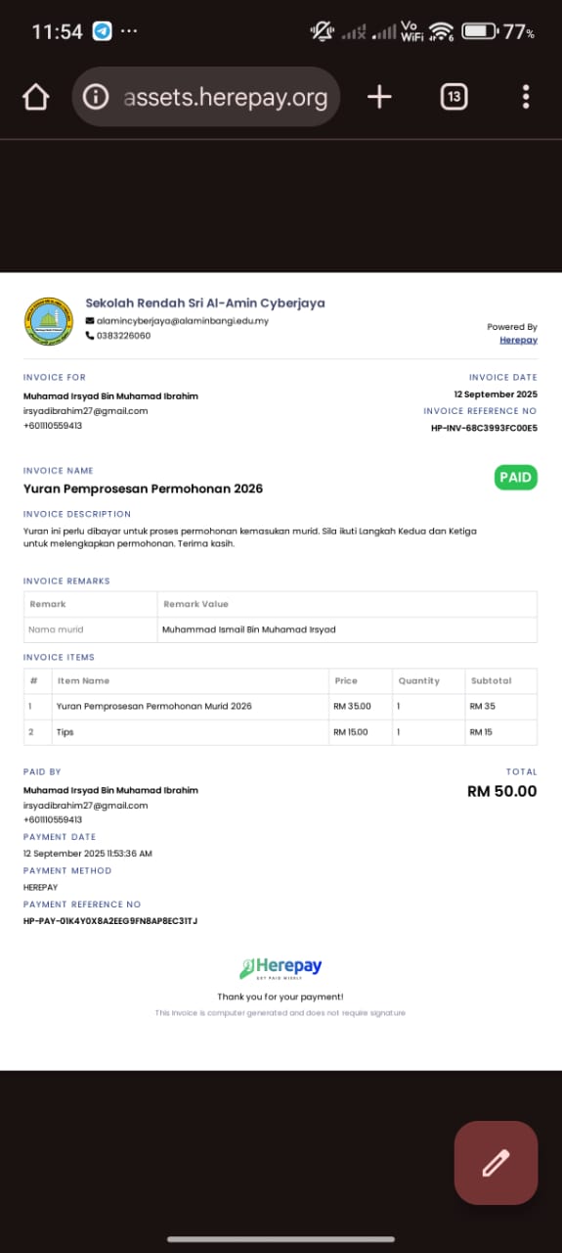This screenshot has height=1253, width=562.
Task: Click the invoice reference number HP-INV-68C3993FC00E5
Action: [x=484, y=428]
